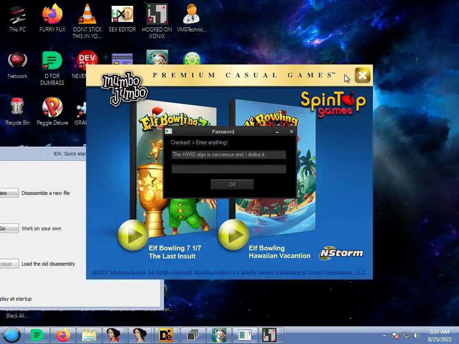Play Elf Bowling 7 1/7 The Last Insult
459x344 pixels.
coord(133,235)
